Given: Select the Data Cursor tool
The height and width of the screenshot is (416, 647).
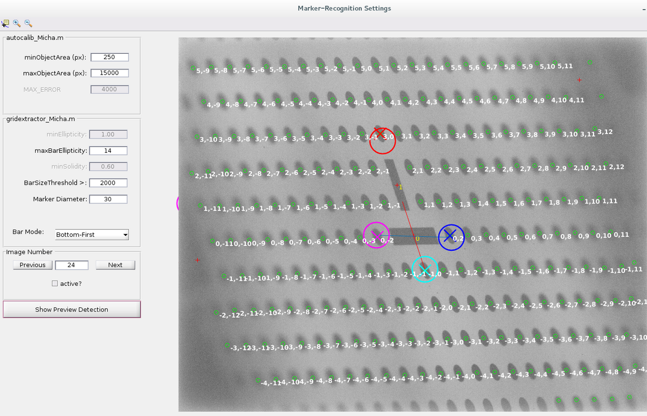Looking at the screenshot, I should coord(5,24).
